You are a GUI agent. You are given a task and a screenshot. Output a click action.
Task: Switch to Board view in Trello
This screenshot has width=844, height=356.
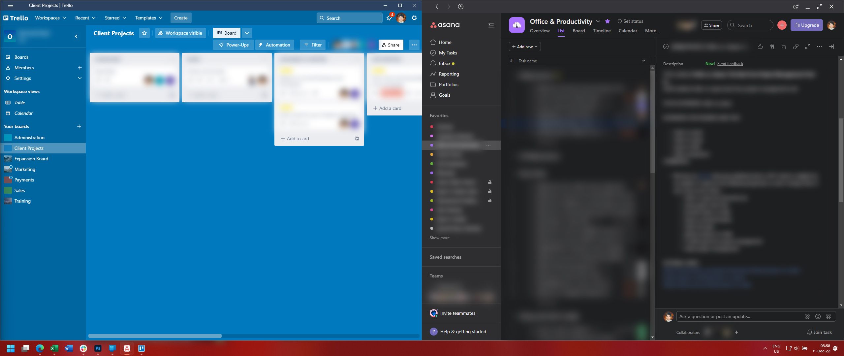pos(227,33)
